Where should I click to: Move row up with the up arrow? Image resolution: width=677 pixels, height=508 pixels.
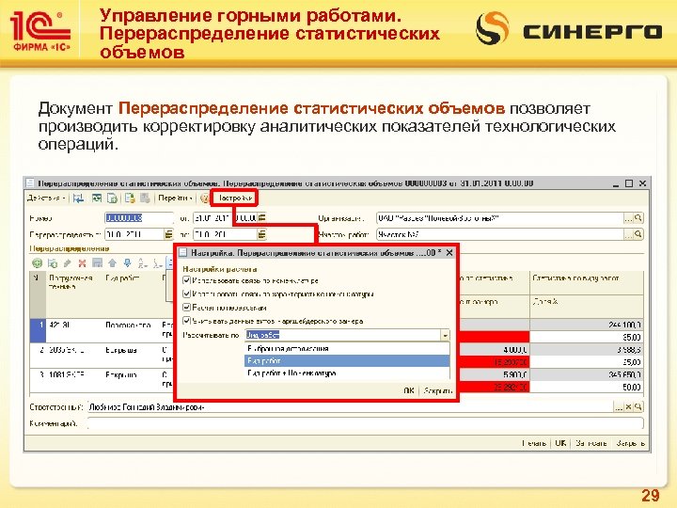coord(112,263)
